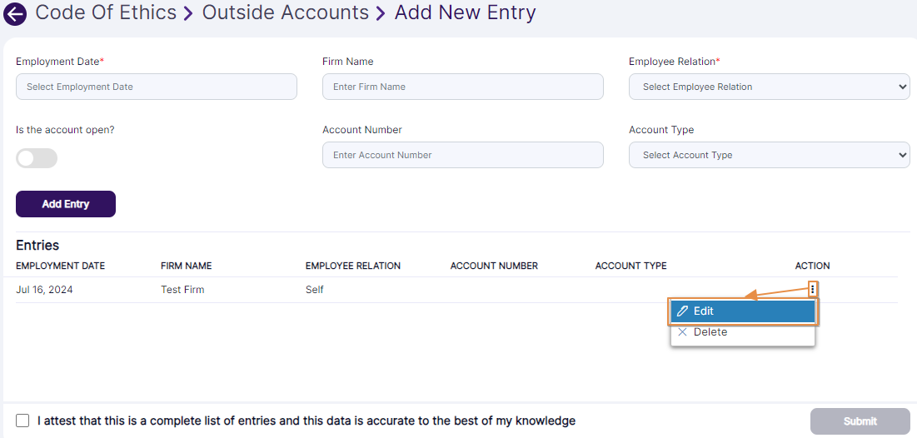Viewport: 917px width, 438px height.
Task: Go to Code Of Ethics breadcrumb
Action: (x=106, y=13)
